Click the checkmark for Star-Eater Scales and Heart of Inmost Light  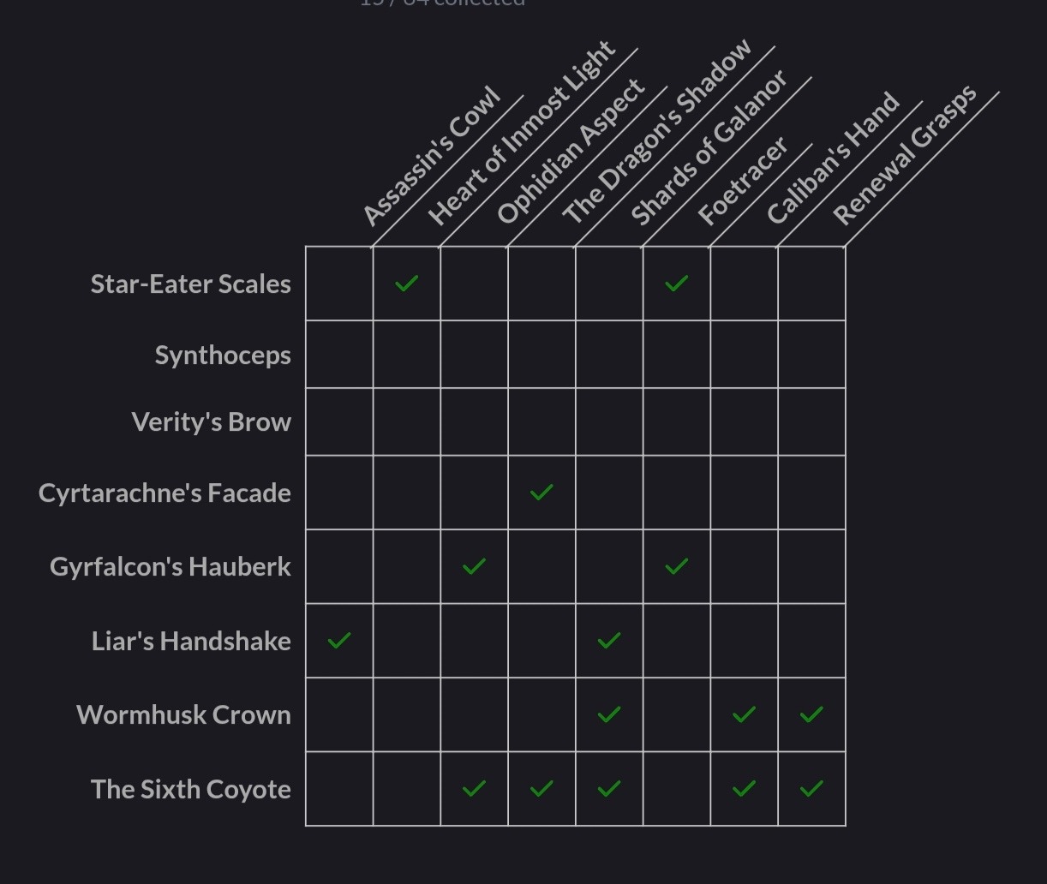point(407,283)
